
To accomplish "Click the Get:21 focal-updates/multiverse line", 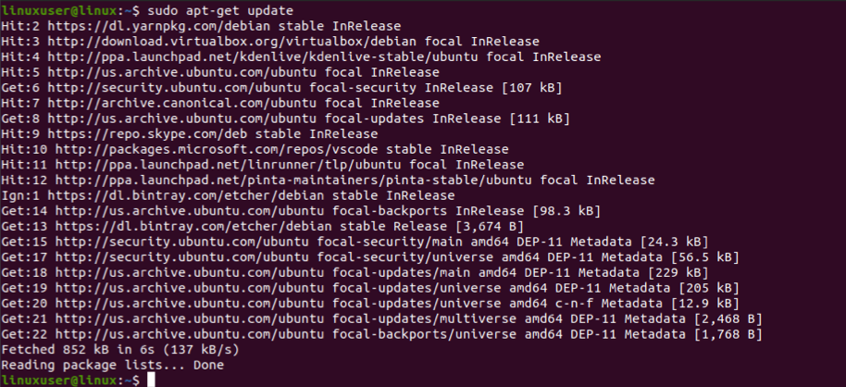I will pos(381,319).
